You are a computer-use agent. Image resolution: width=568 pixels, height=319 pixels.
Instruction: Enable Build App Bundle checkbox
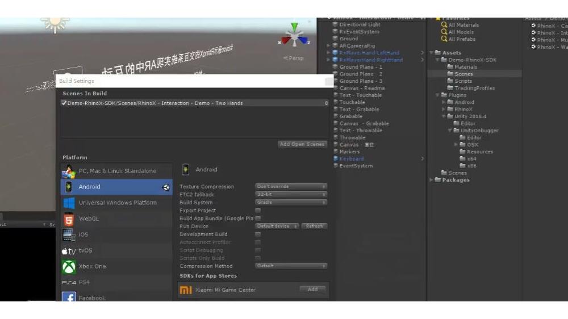coord(258,219)
